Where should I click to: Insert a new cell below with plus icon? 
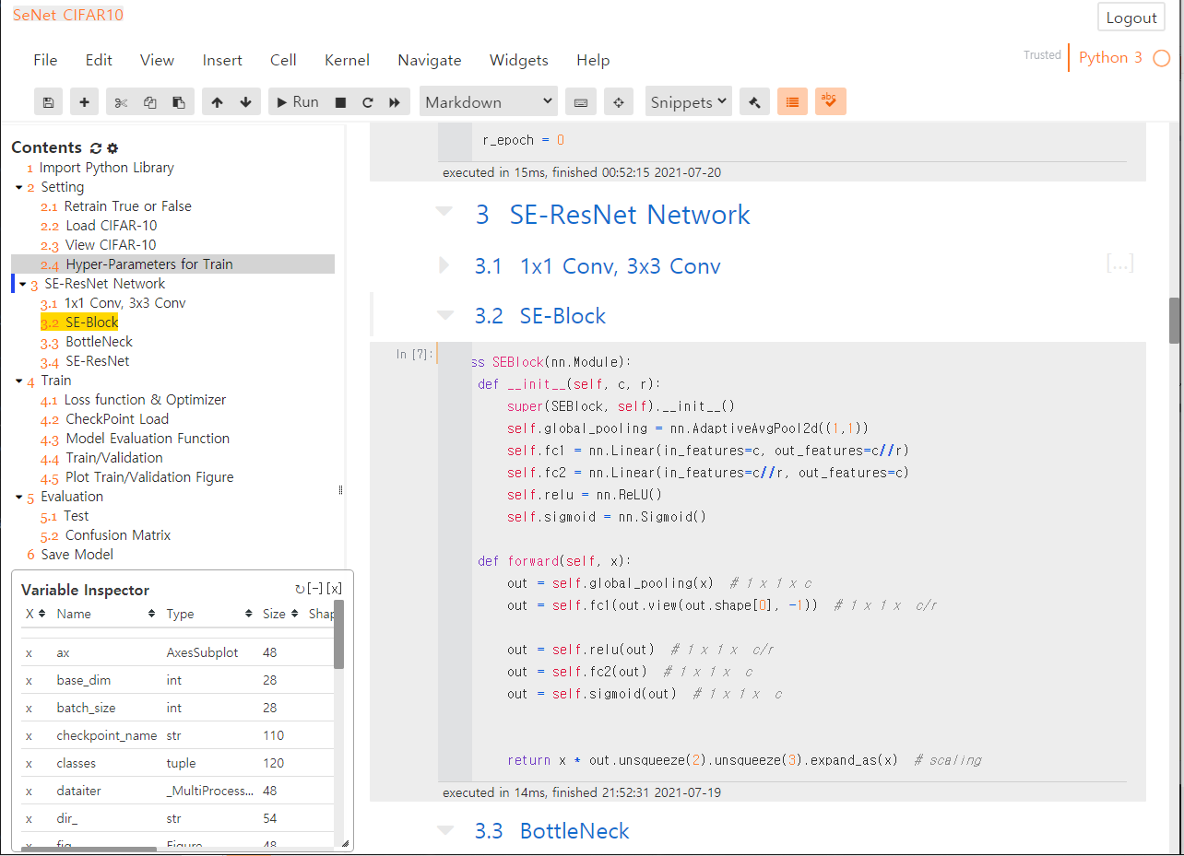coord(84,102)
